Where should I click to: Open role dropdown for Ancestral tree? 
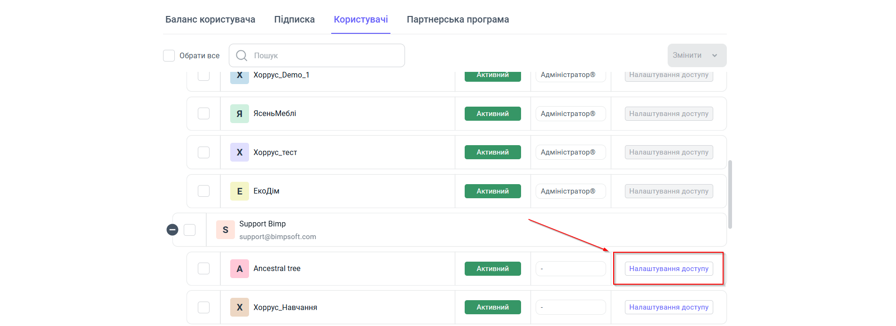[x=570, y=269]
